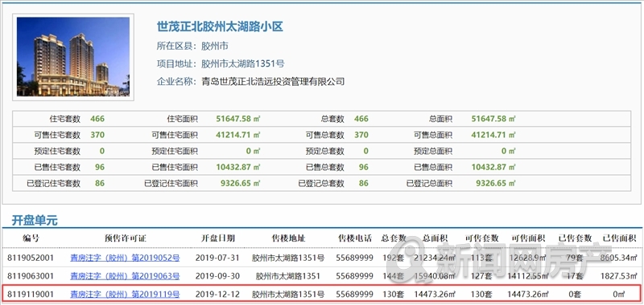Click the opening date 2019-12-12
This screenshot has width=644, height=305.
pos(217,294)
